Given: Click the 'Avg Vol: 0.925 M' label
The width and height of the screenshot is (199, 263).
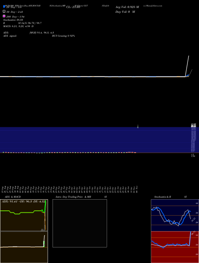Looking at the screenshot, I should [x=127, y=7].
